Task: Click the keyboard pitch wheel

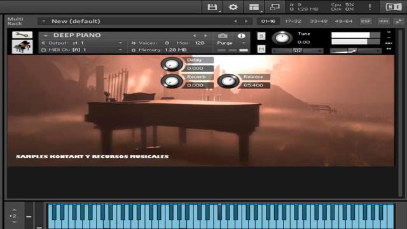Action: coord(29,216)
